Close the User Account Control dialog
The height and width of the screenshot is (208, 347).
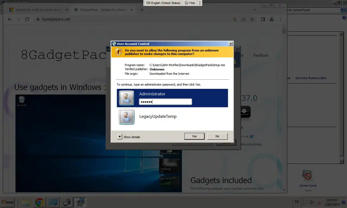coord(230,44)
